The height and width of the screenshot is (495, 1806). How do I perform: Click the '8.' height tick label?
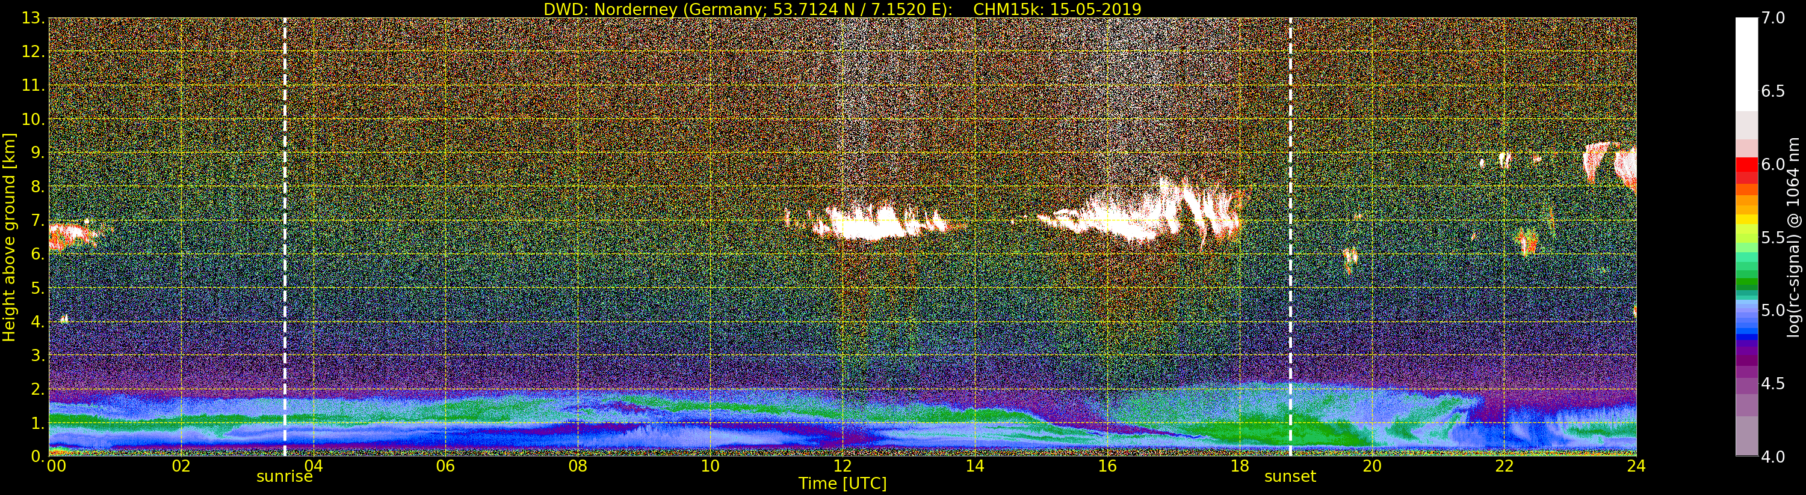click(x=38, y=187)
